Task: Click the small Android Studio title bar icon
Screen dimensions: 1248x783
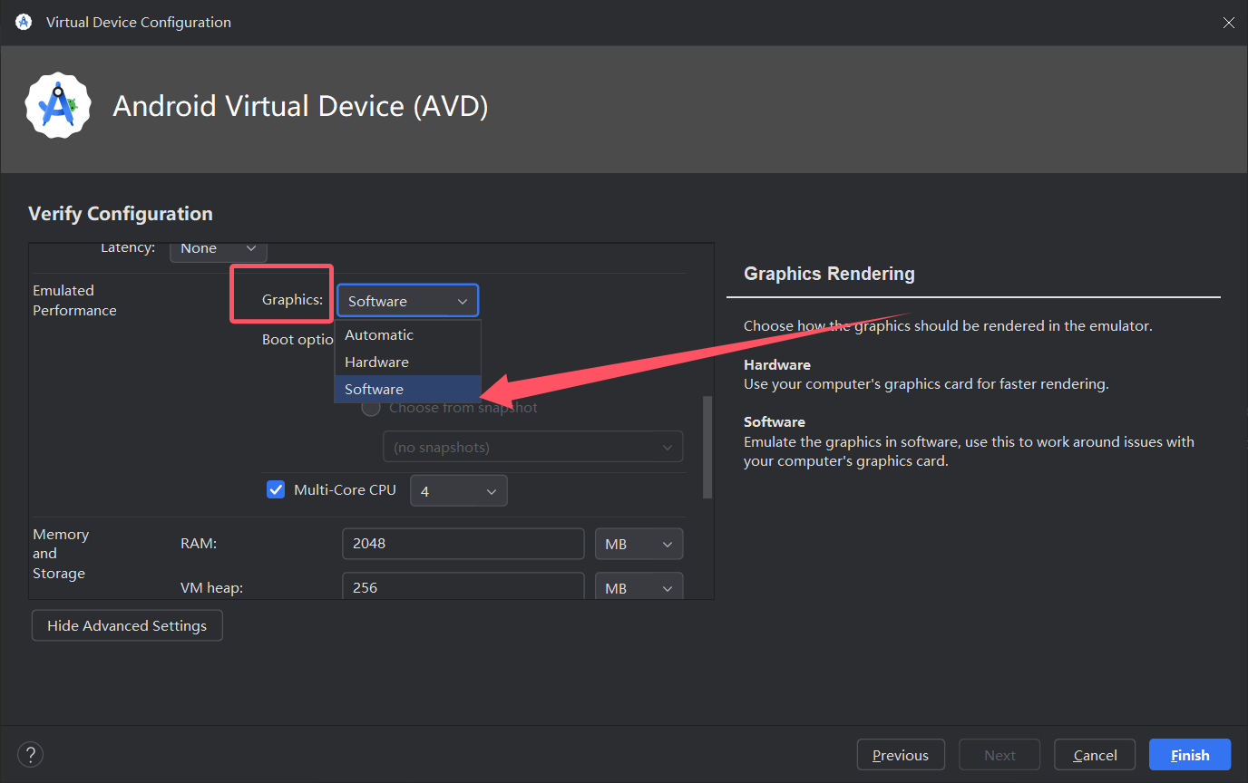Action: [24, 22]
